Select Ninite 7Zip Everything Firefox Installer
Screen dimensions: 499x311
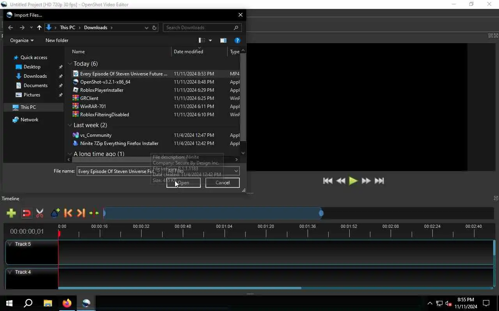[x=119, y=143]
